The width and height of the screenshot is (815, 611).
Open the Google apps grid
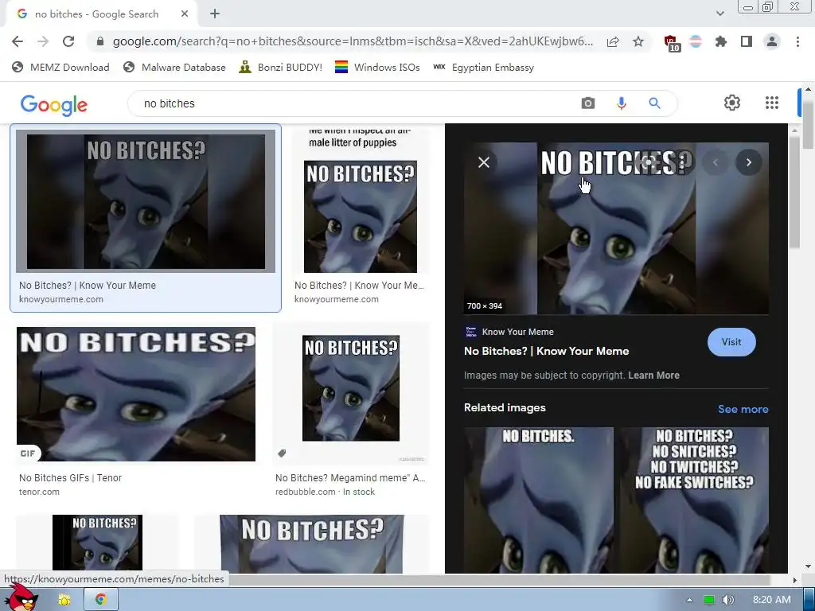(772, 103)
